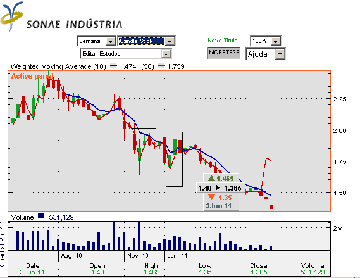
Task: Click the red WMA (50) legend swatch
Action: click(161, 66)
